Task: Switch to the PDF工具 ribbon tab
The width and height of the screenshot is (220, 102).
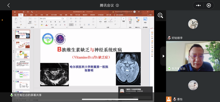Action: point(78,15)
